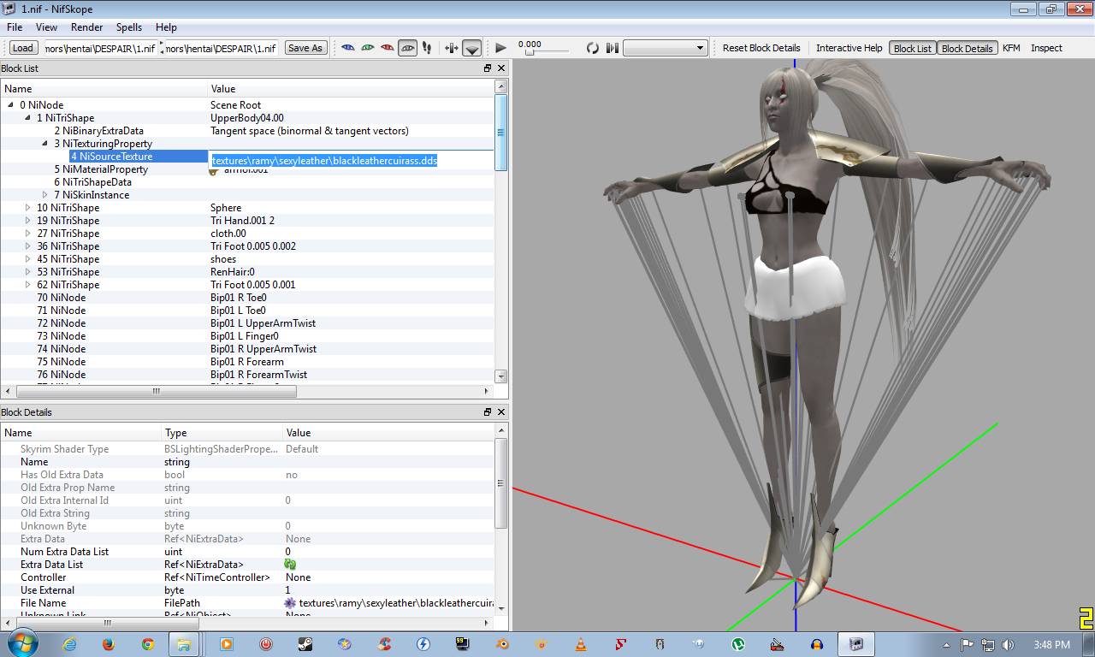The image size is (1095, 657).
Task: Click the Save As button
Action: (305, 48)
